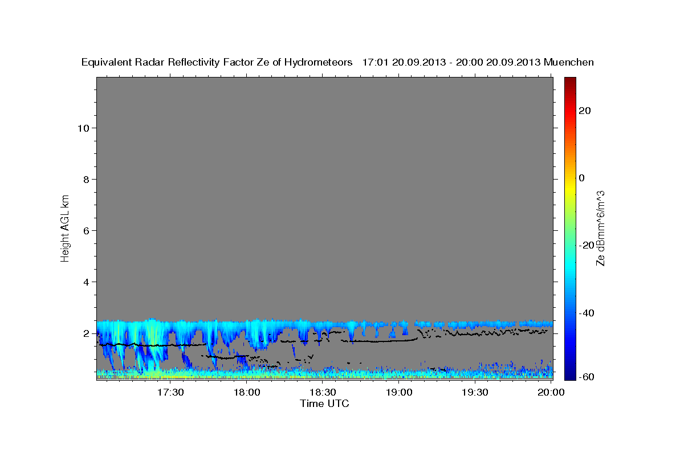
Task: Click the colorbar label '-40'
Action: pyautogui.click(x=587, y=312)
